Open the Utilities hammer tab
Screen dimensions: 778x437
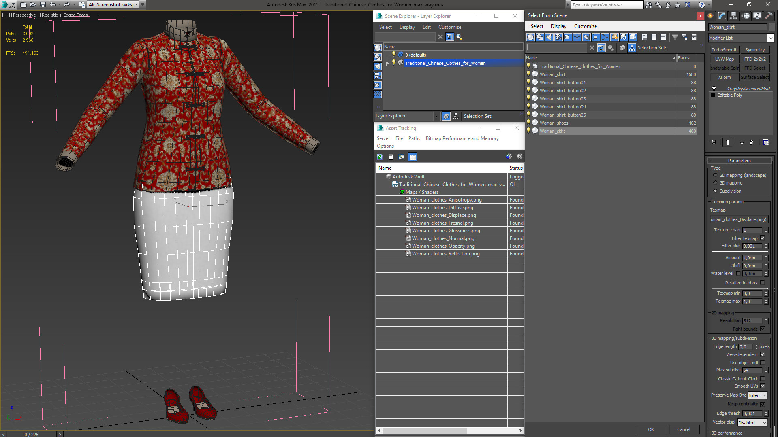tap(769, 16)
